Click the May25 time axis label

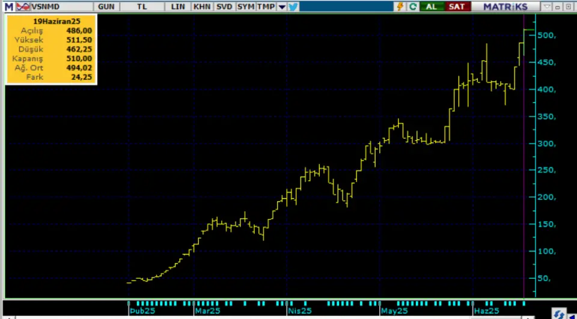[x=394, y=311]
